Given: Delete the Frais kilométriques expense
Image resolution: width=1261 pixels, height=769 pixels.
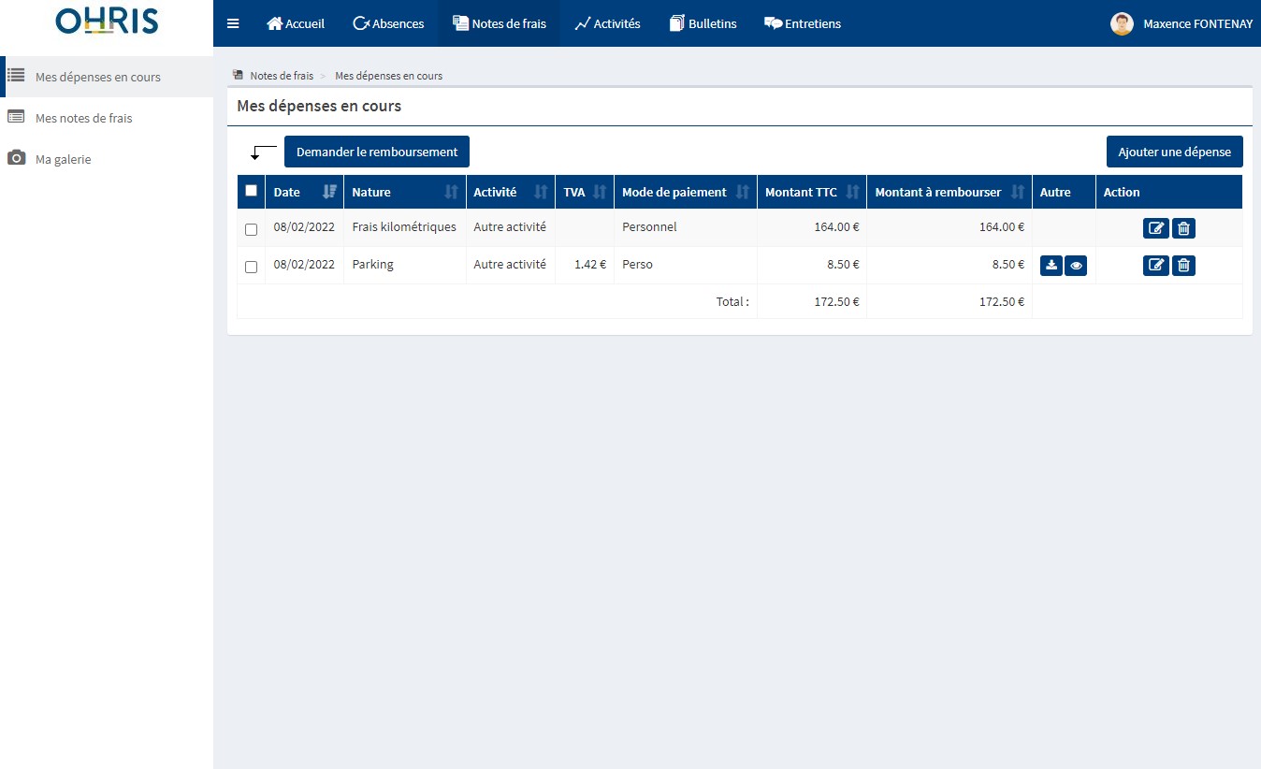Looking at the screenshot, I should pyautogui.click(x=1183, y=228).
